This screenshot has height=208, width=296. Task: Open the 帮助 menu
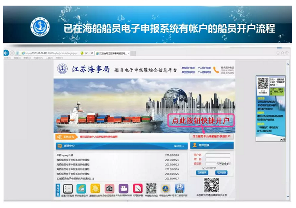tap(59, 58)
